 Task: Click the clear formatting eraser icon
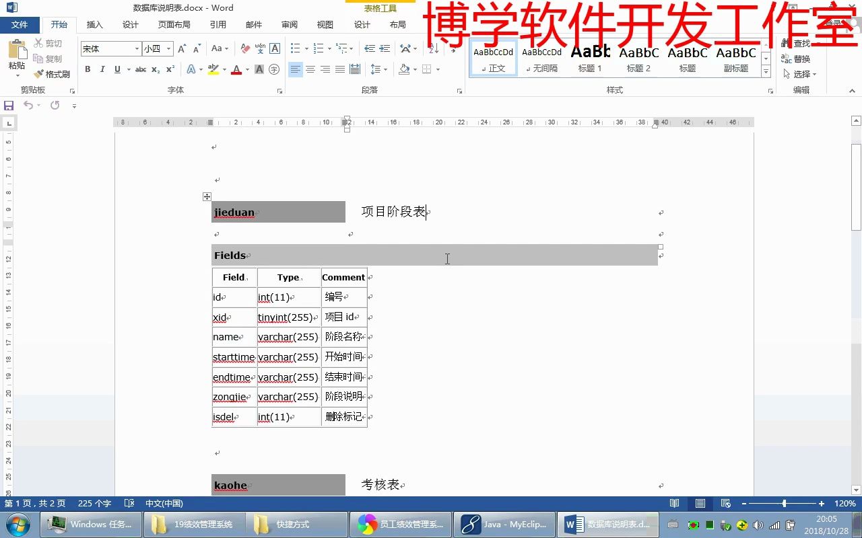click(x=245, y=48)
